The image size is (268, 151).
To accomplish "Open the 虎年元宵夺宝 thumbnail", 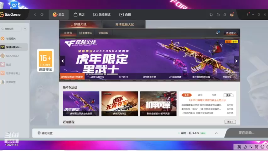I will [x=120, y=104].
